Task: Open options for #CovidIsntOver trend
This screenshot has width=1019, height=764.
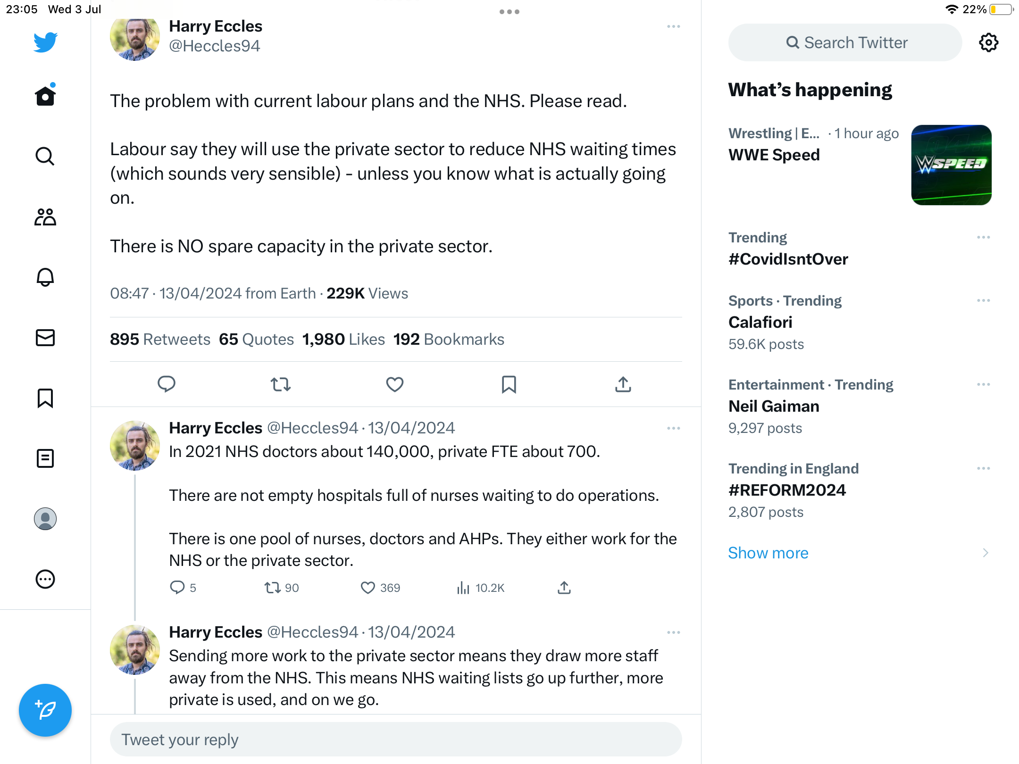Action: pyautogui.click(x=984, y=237)
